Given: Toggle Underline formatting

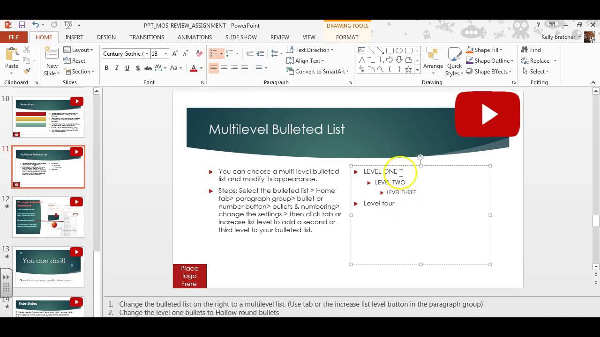Looking at the screenshot, I should tap(127, 68).
